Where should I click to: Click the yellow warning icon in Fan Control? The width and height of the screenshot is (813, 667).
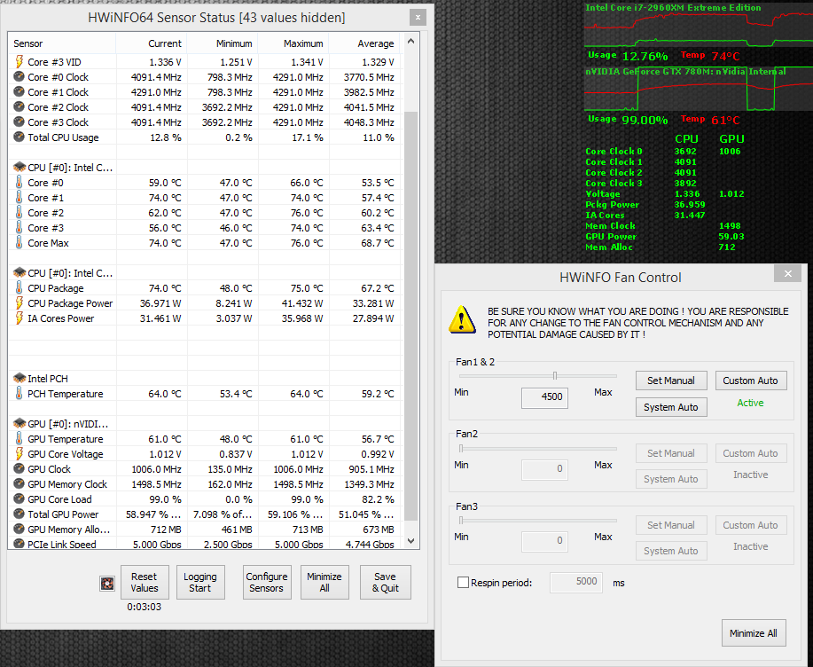tap(462, 319)
